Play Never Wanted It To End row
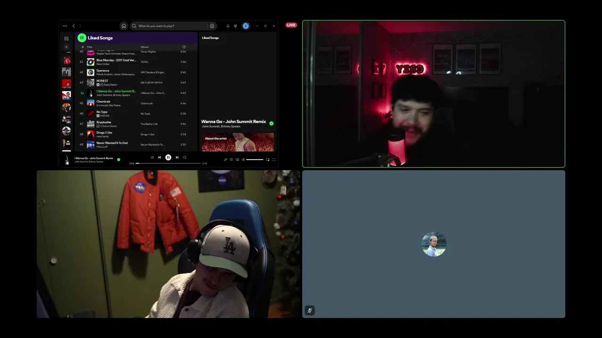Image resolution: width=602 pixels, height=338 pixels. coord(136,145)
